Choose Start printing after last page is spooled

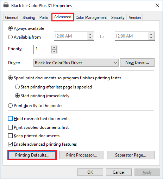[x=17, y=87]
